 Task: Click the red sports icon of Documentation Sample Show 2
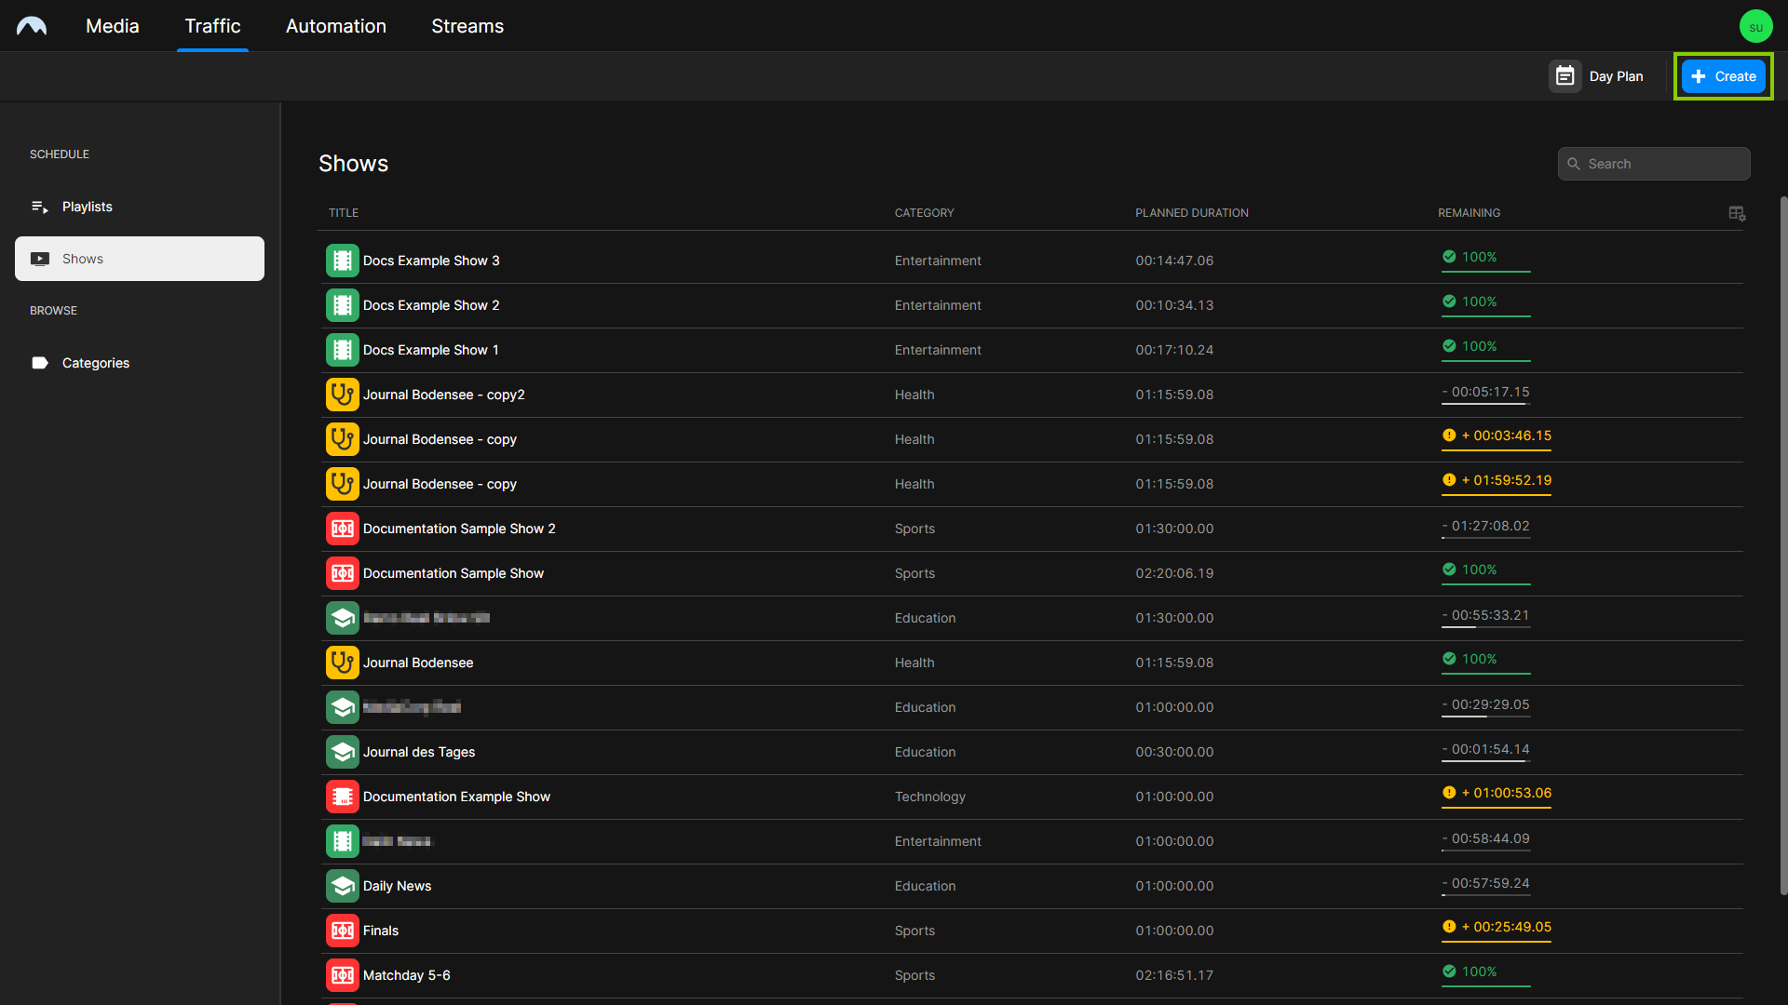pos(342,529)
